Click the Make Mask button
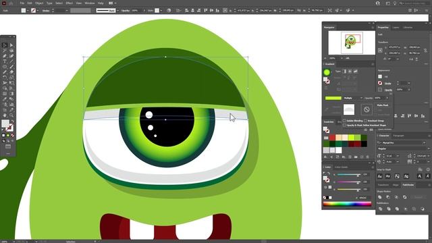This screenshot has height=243, width=432. (383, 105)
